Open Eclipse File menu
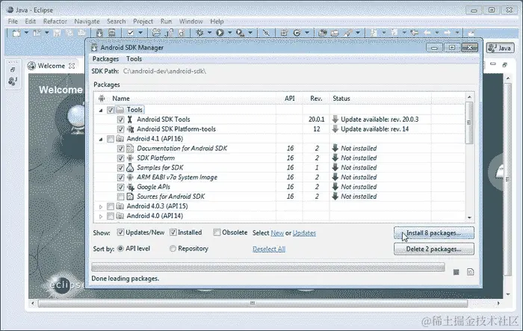The height and width of the screenshot is (331, 523). pos(13,22)
